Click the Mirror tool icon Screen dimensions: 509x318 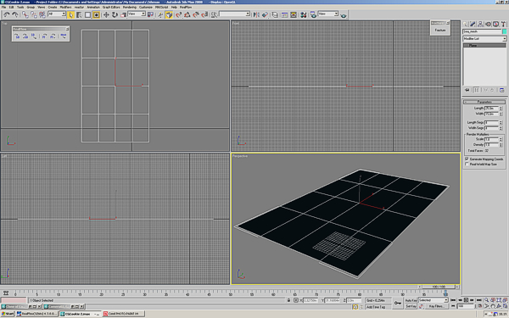coord(256,14)
